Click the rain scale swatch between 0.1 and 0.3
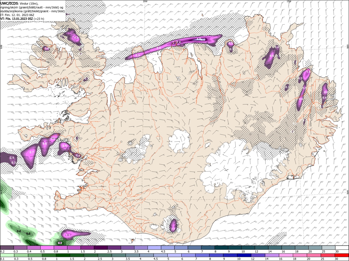This screenshot has height=261, width=349. click(7, 255)
